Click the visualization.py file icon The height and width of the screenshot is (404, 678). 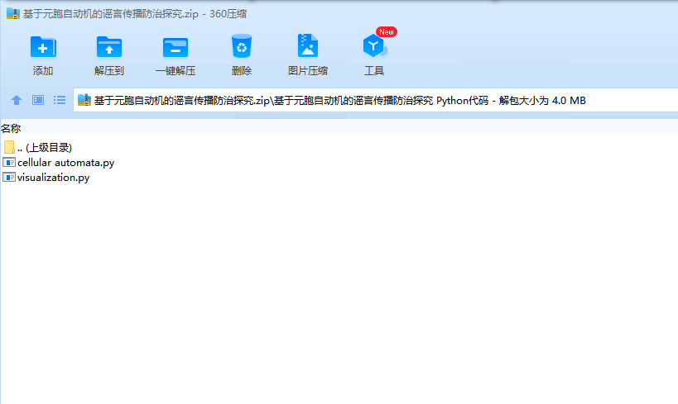(9, 177)
